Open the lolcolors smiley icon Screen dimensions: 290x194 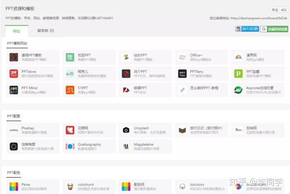click(182, 187)
